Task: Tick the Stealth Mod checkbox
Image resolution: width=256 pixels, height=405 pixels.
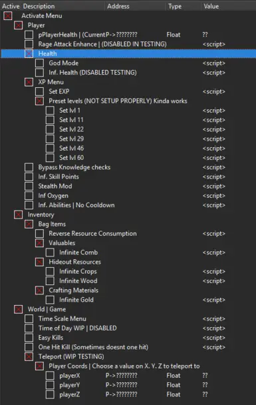Action: pos(29,187)
